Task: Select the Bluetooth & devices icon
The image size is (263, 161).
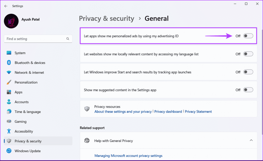Action: coord(9,62)
